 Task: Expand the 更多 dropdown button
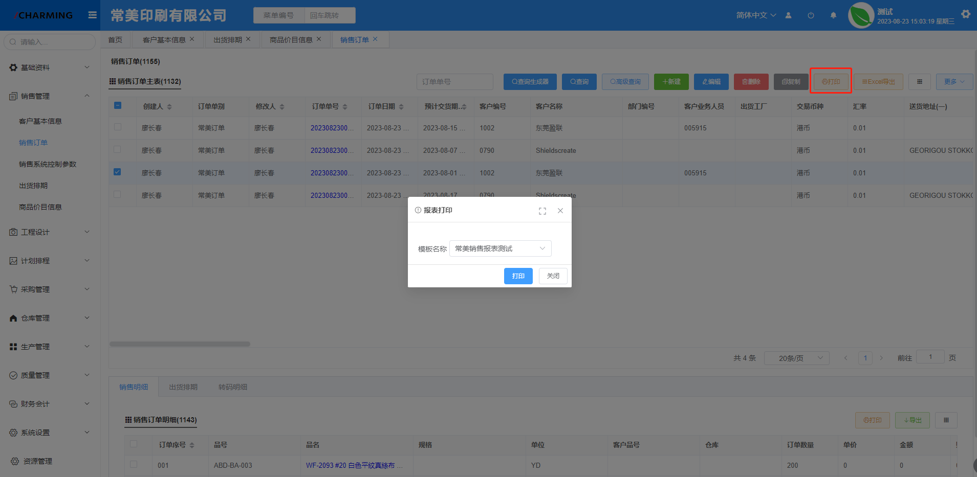click(x=954, y=82)
